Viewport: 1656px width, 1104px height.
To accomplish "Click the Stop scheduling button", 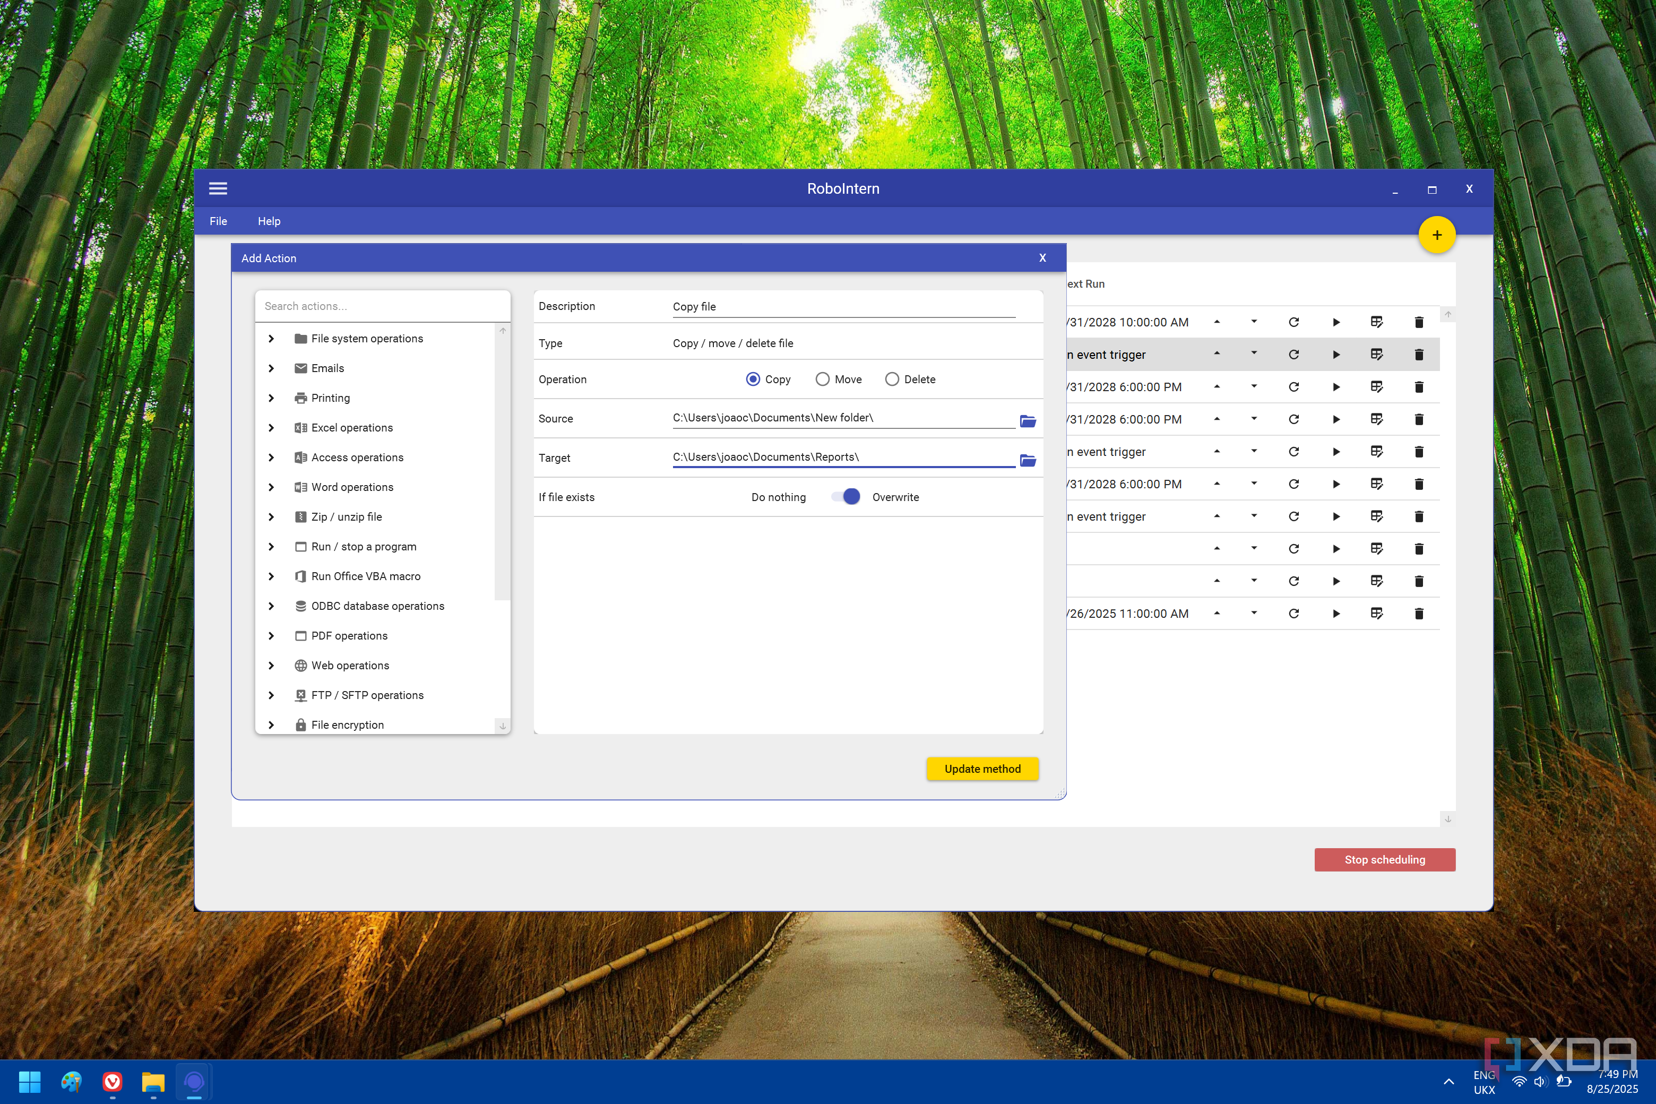I will tap(1384, 860).
